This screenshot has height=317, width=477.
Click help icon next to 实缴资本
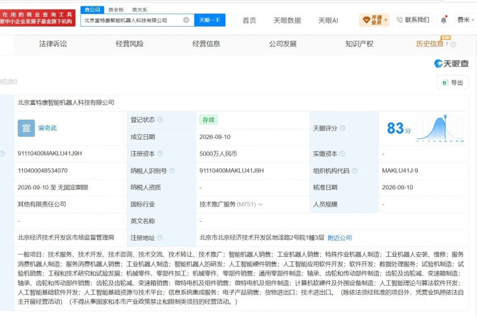342,154
